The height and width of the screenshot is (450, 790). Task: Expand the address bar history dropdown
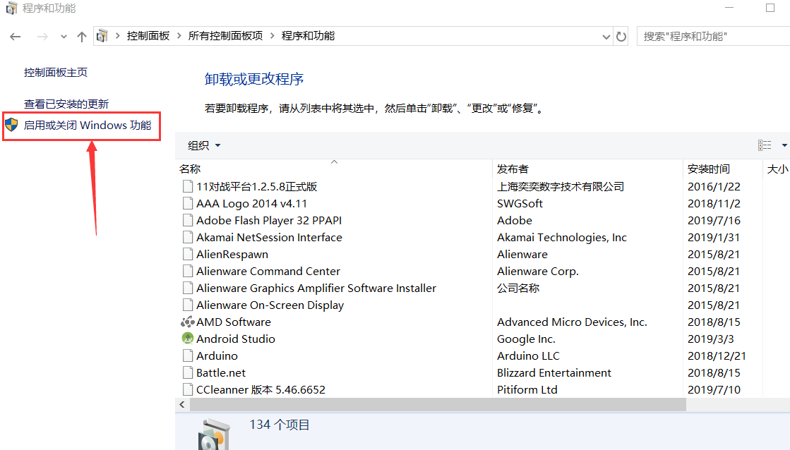[606, 37]
